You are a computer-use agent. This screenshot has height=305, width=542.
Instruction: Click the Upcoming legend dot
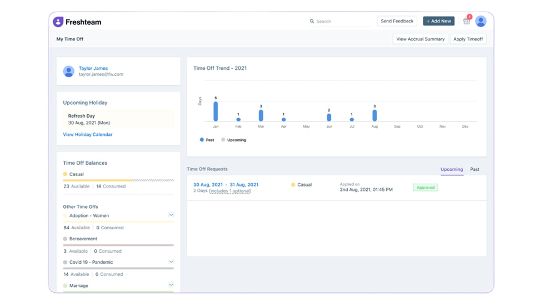pos(223,139)
